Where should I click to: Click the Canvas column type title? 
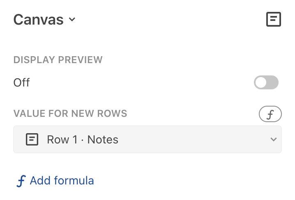point(39,20)
